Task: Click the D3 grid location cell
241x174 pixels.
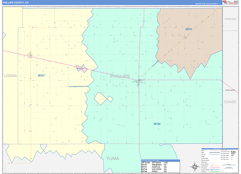Action: pos(165,171)
